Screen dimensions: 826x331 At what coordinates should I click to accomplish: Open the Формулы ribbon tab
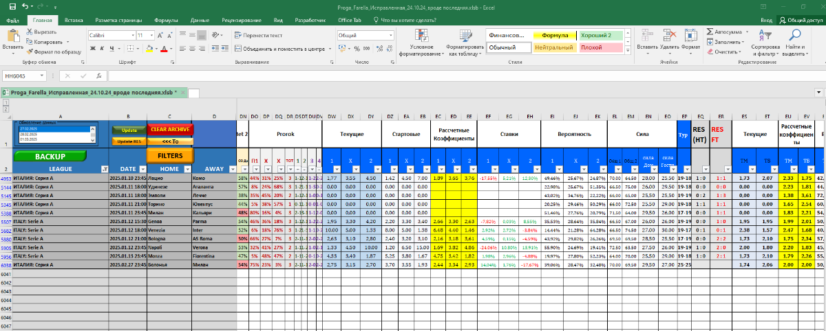coord(165,21)
